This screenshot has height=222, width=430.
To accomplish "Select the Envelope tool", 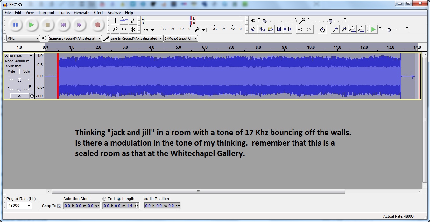I will (124, 21).
